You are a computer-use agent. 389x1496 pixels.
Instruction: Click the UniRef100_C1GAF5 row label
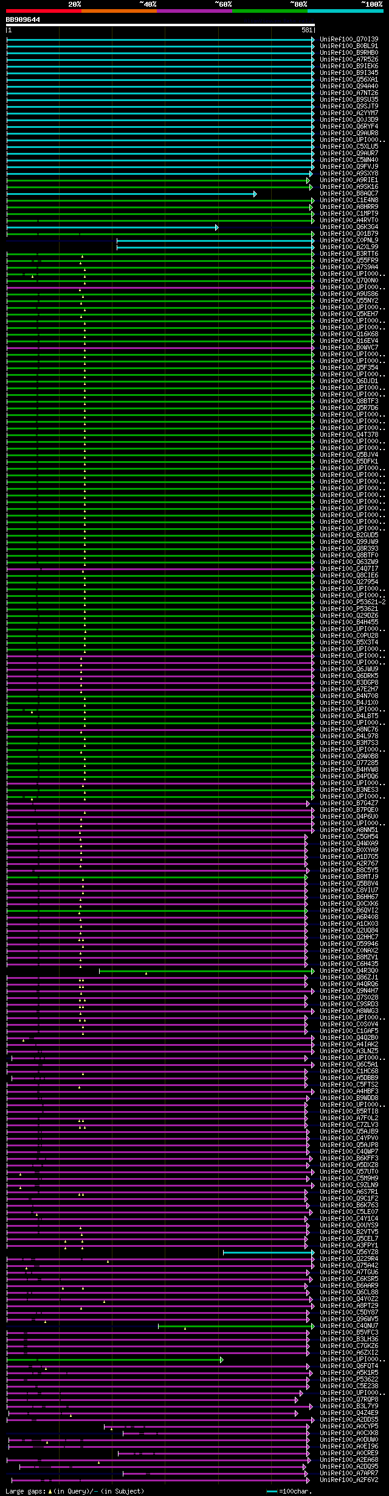(349, 1031)
